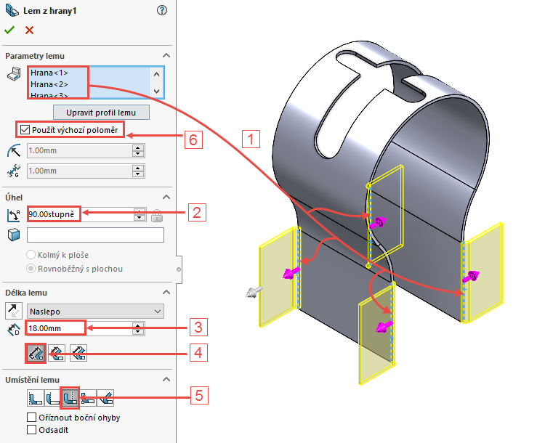Collapse the Délka lemu section
545x443 pixels.
tap(166, 292)
